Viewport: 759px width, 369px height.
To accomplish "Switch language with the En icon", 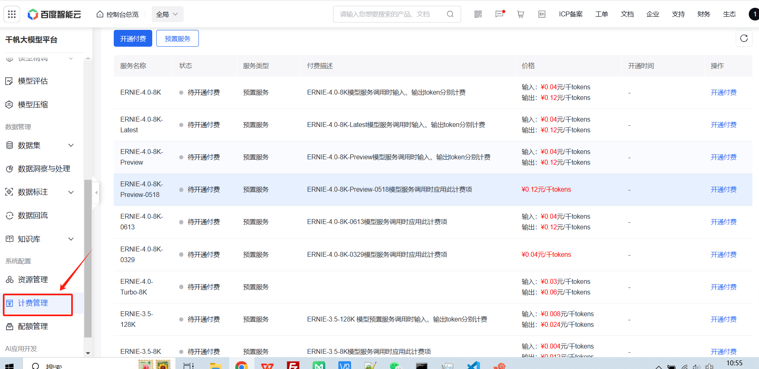I will click(542, 14).
